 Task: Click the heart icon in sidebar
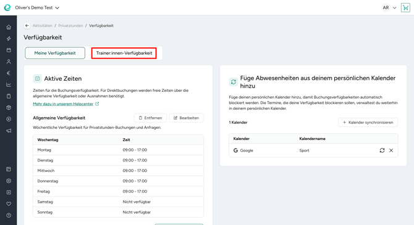point(9,203)
